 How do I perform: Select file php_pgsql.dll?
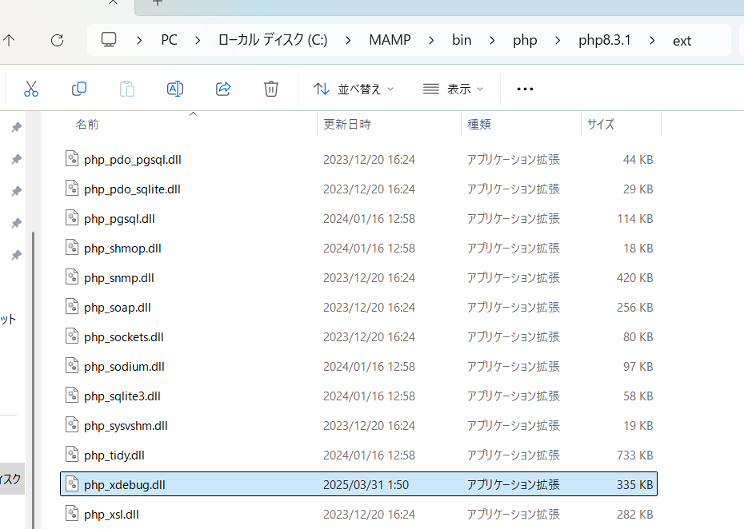[358, 218]
